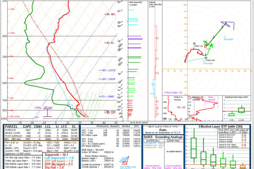Click the PARCEL column header
254x169 pixels.
click(11, 127)
